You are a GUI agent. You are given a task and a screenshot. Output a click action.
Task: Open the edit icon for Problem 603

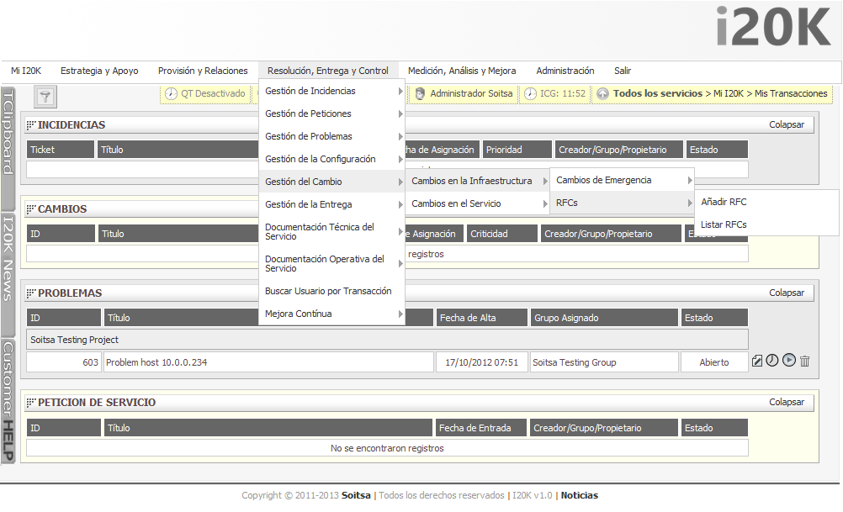point(757,361)
